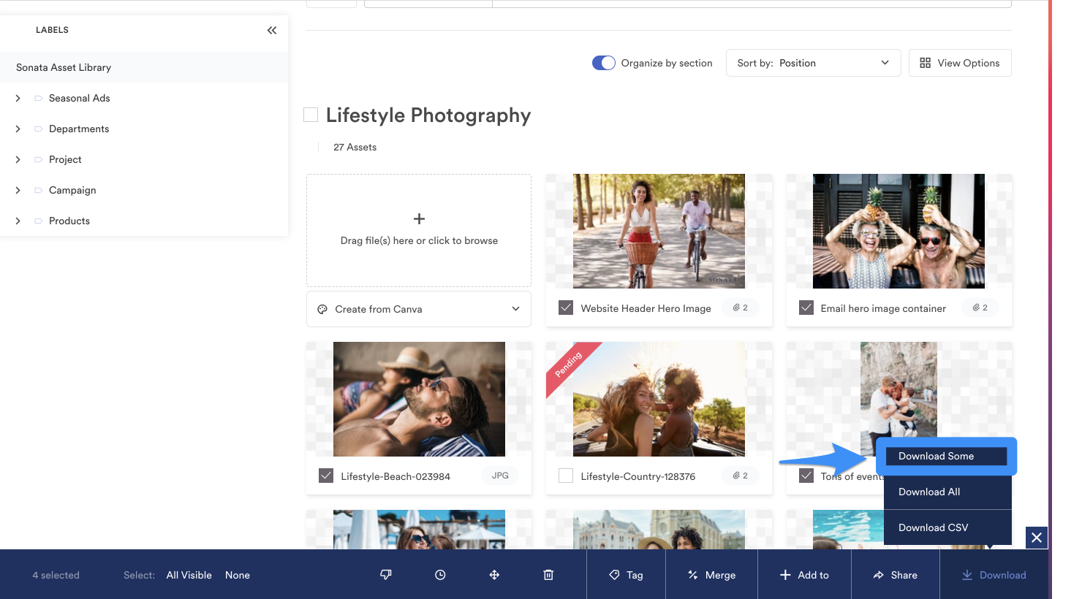Close the download menu with X icon
The image size is (1082, 599).
coord(1036,538)
